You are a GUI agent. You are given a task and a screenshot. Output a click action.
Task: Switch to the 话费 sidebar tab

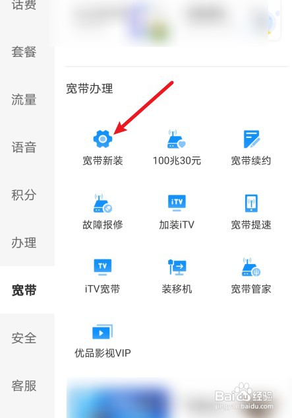24,5
